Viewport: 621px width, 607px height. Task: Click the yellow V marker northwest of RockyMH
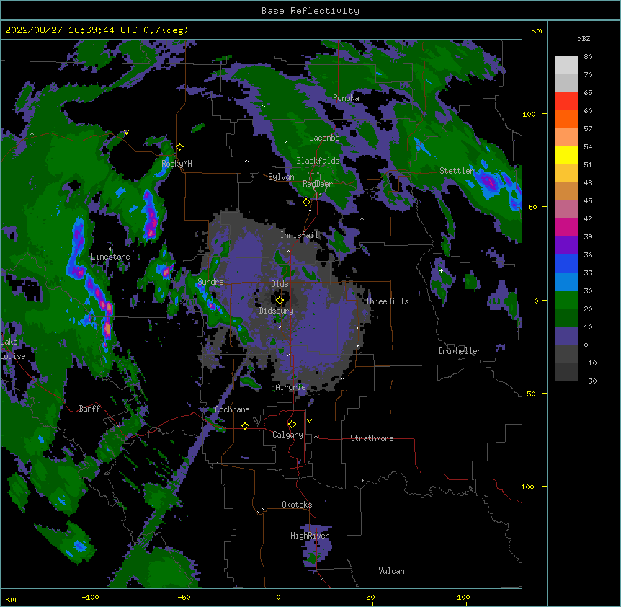click(x=126, y=133)
